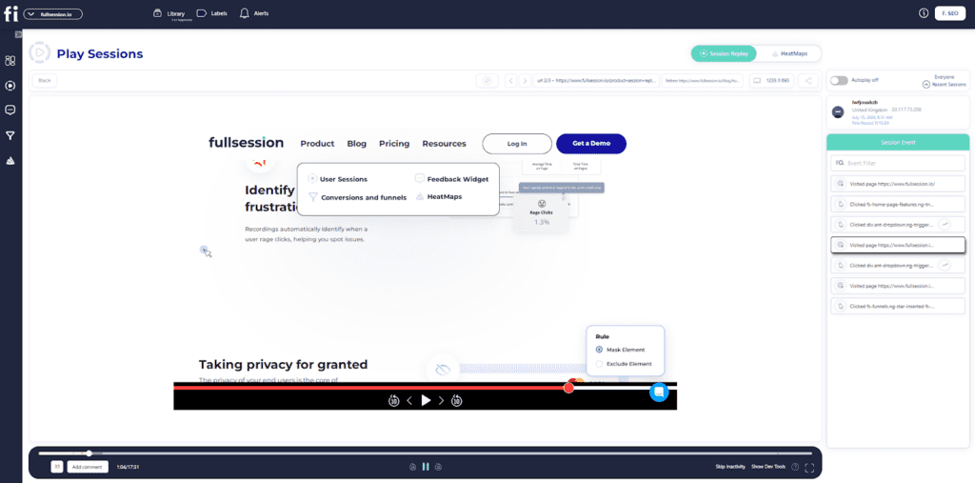Click the Back button
This screenshot has height=483, width=975.
tap(44, 81)
